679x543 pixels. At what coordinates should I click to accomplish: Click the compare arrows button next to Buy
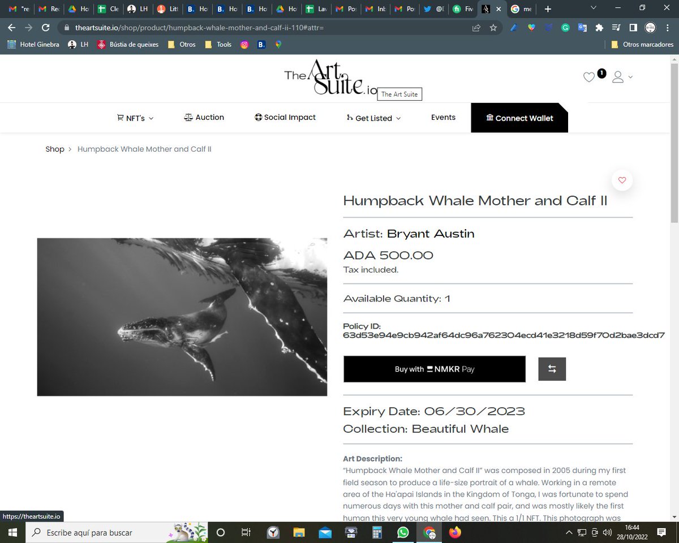coord(552,369)
